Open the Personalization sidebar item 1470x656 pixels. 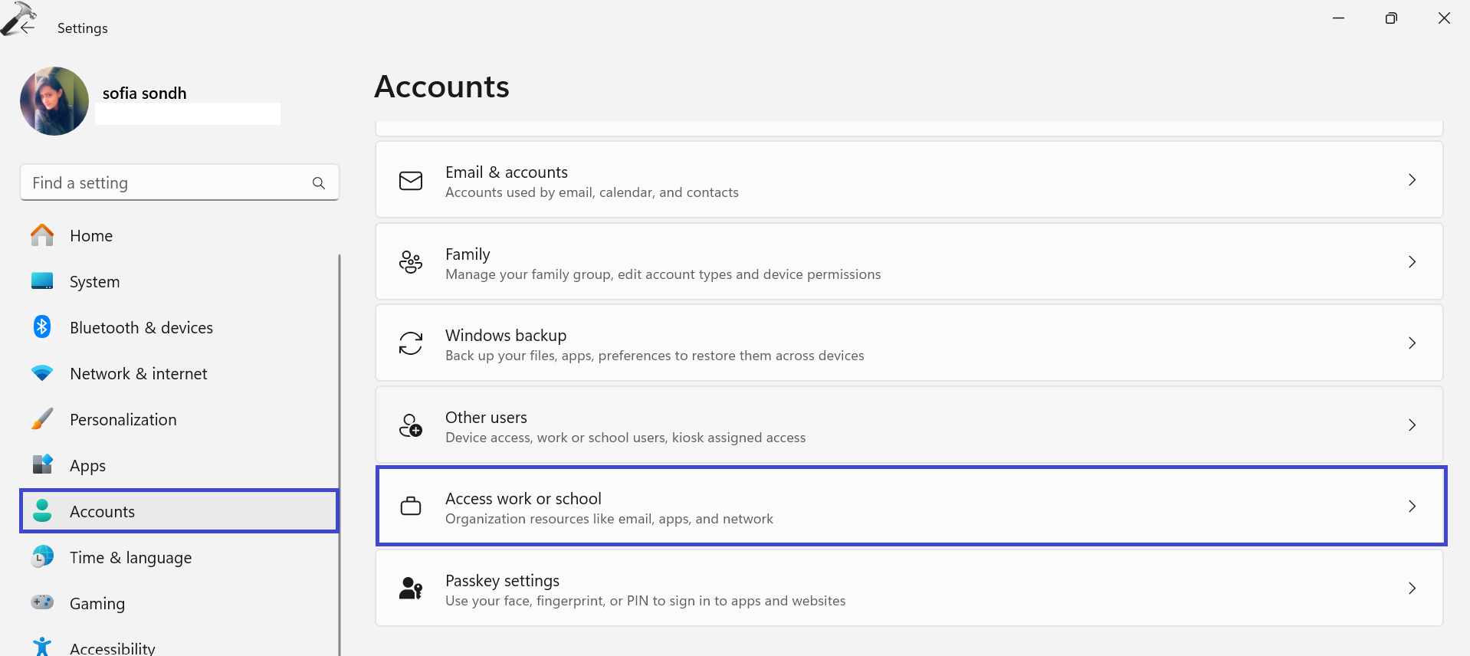[123, 420]
